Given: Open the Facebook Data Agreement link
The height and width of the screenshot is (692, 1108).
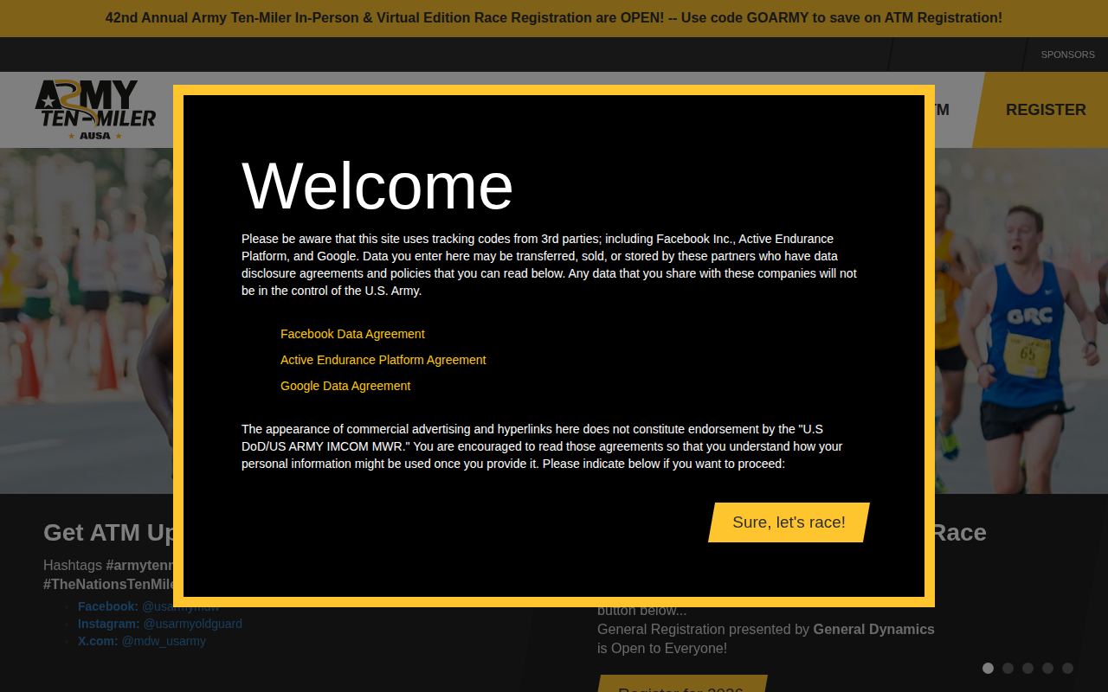Looking at the screenshot, I should (x=352, y=334).
